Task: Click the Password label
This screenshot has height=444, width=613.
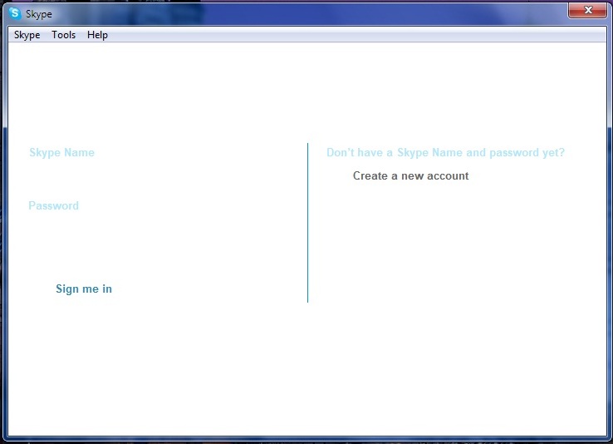Action: pos(53,205)
